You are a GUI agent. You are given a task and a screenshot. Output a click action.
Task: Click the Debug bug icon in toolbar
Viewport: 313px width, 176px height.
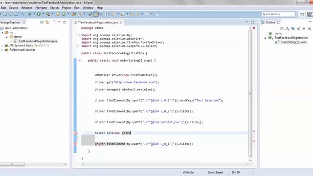pyautogui.click(x=29, y=14)
